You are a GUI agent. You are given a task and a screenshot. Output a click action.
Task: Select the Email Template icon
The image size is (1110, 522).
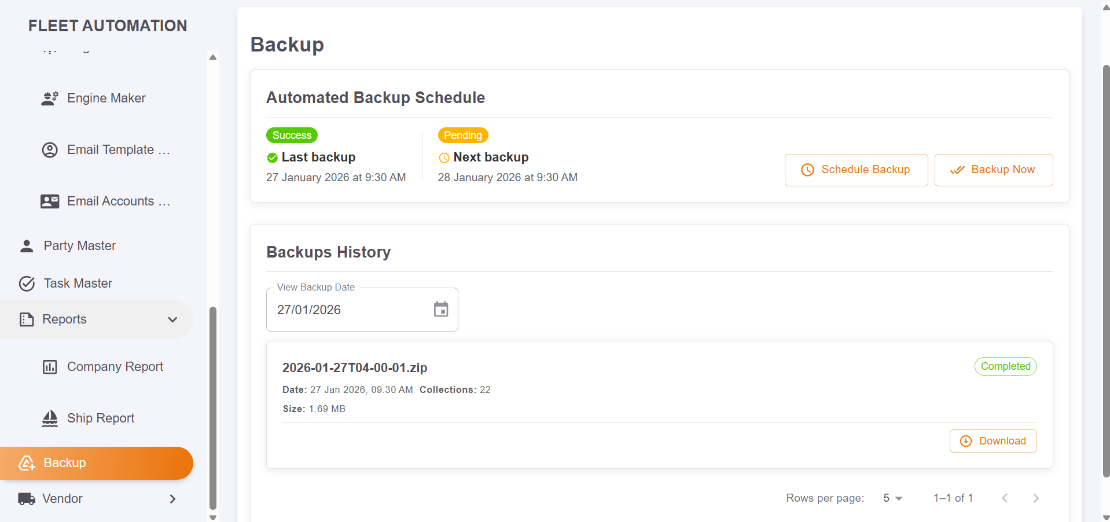point(50,149)
